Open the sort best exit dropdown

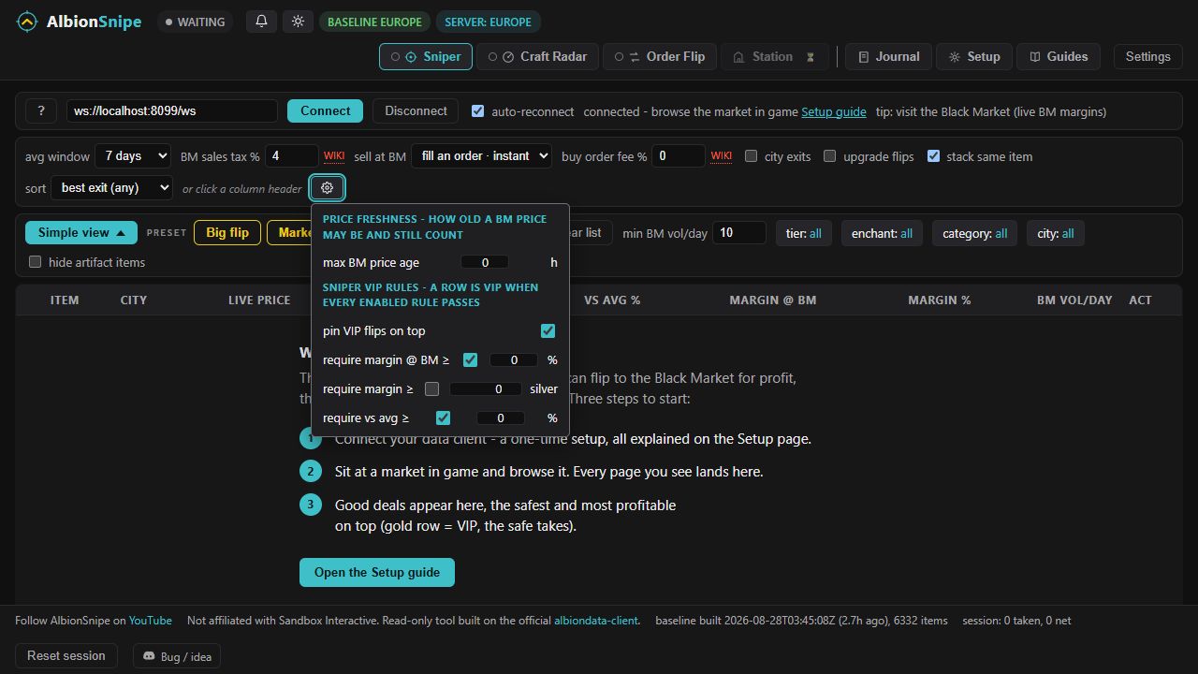click(x=111, y=188)
